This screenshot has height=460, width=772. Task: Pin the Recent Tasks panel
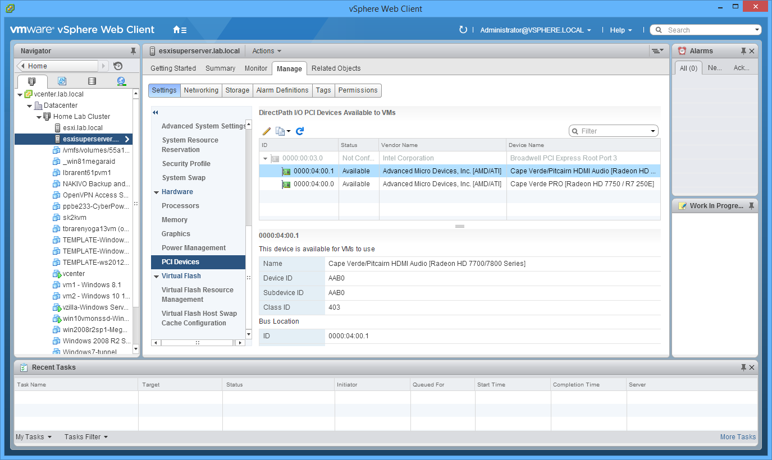[743, 367]
